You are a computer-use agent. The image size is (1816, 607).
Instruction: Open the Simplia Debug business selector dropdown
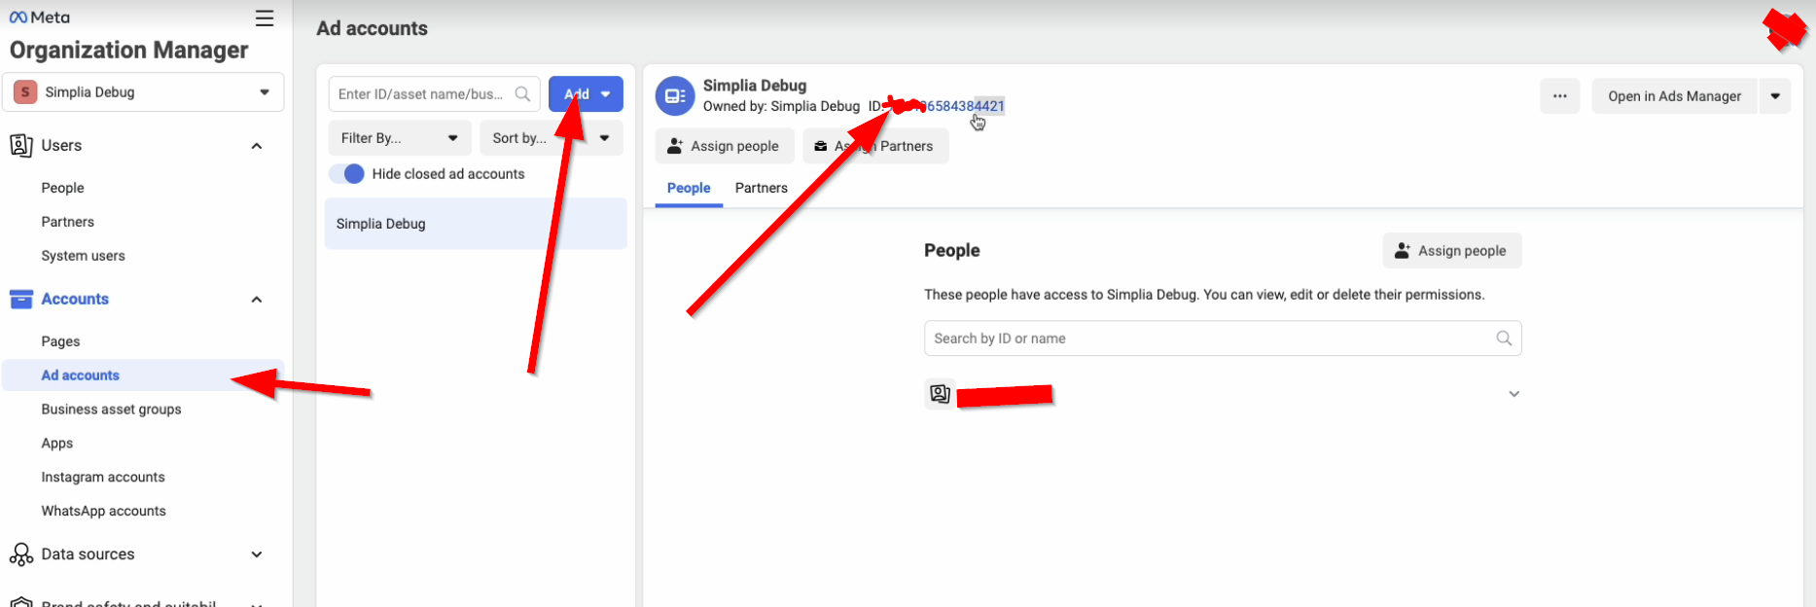(143, 92)
